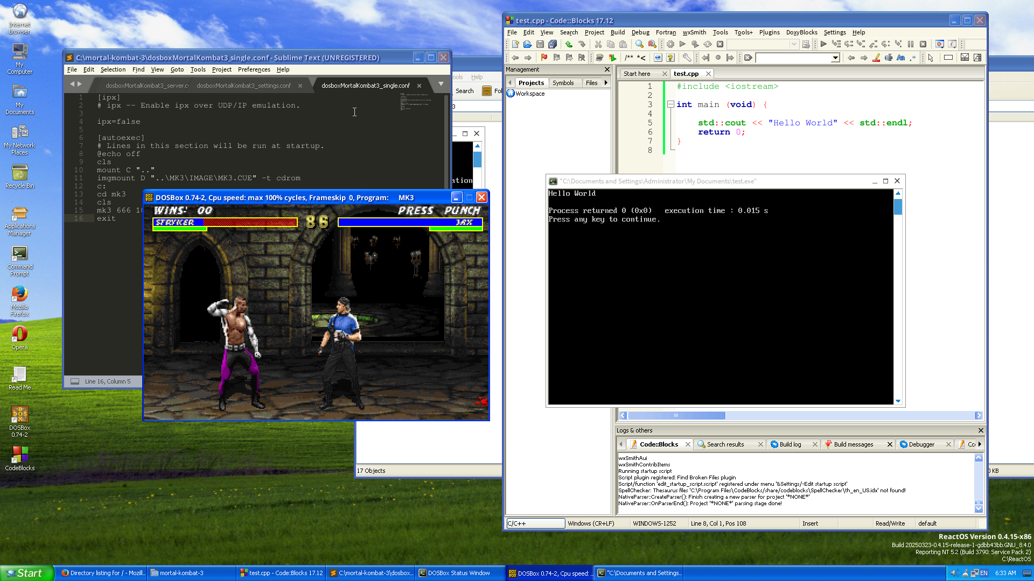
Task: Click EN language indicator in tray
Action: (x=984, y=573)
